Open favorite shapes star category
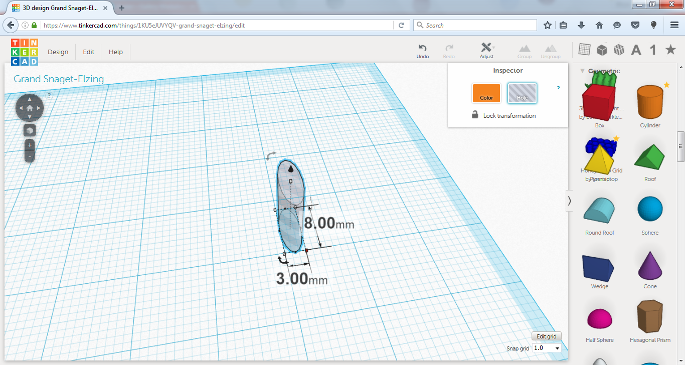The width and height of the screenshot is (685, 365). tap(670, 49)
